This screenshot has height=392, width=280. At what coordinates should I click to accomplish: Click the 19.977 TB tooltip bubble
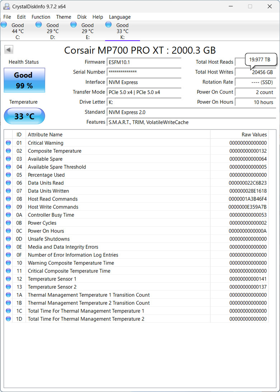261,59
